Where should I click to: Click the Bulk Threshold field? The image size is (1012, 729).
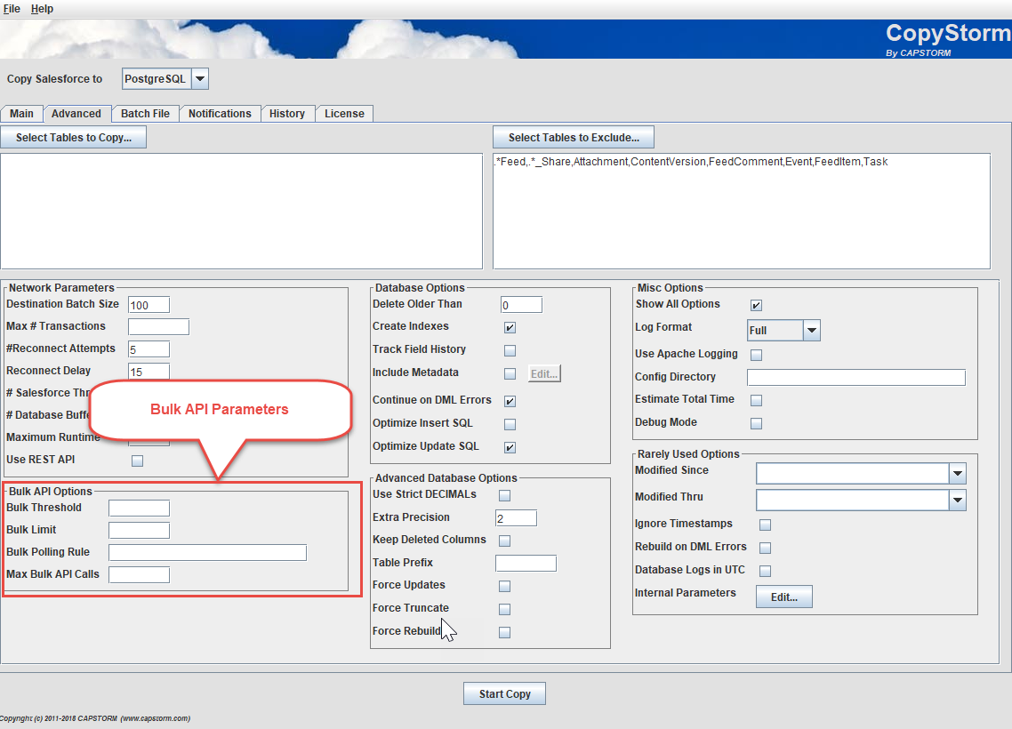click(x=140, y=509)
